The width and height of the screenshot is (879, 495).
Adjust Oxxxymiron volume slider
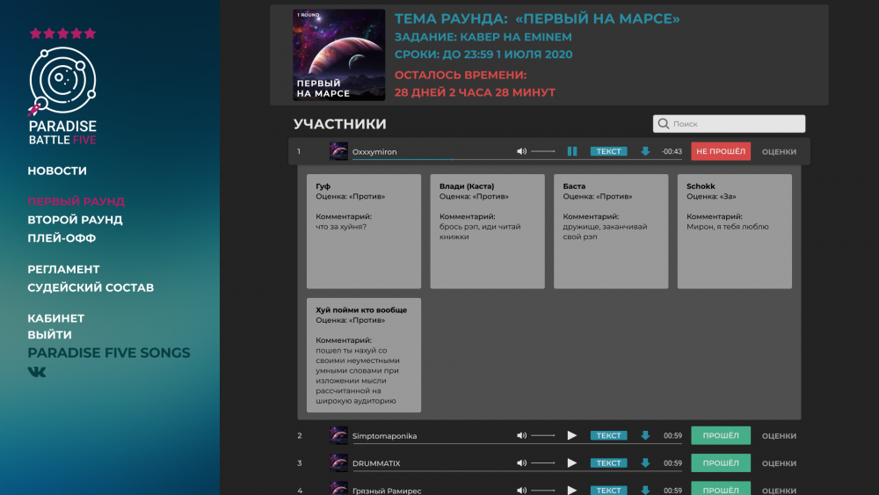coord(542,151)
